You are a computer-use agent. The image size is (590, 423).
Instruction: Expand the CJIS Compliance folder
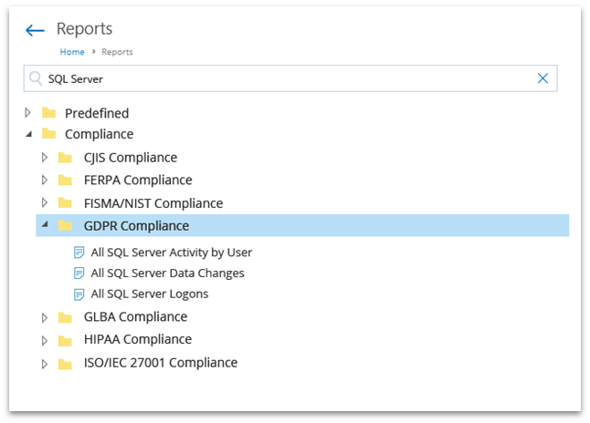pos(45,158)
